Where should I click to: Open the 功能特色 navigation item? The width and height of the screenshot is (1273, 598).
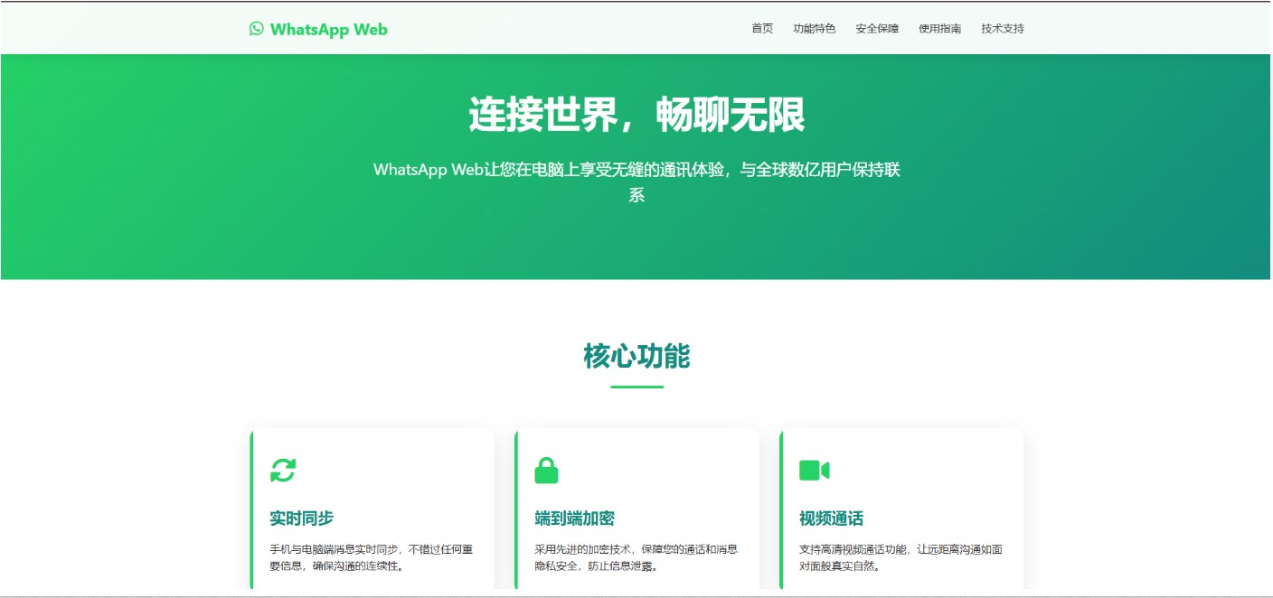click(x=814, y=29)
